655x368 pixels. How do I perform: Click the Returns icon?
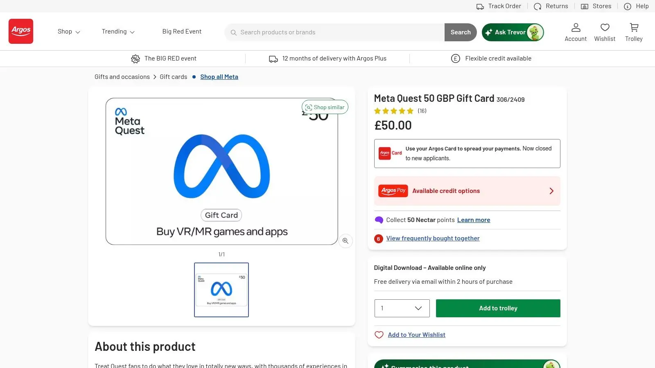pos(538,6)
